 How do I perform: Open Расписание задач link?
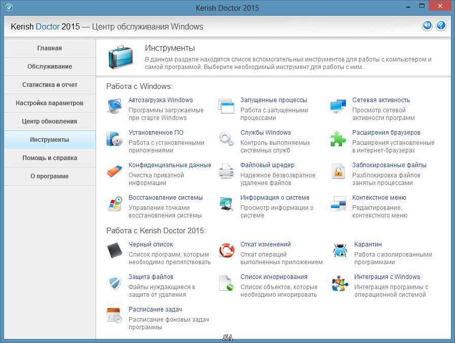pyautogui.click(x=155, y=309)
